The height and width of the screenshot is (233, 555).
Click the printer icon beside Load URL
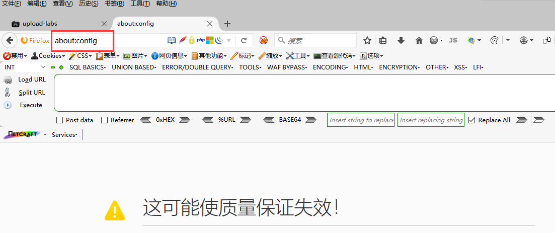point(8,80)
